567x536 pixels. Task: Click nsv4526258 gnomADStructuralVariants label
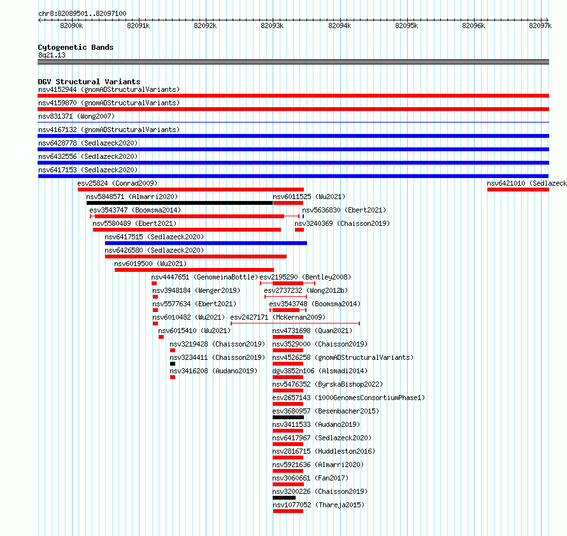click(343, 357)
